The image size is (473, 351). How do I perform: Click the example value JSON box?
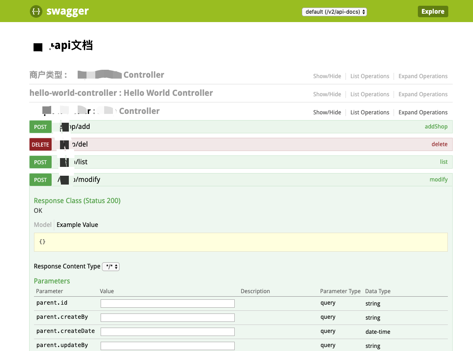coord(241,242)
